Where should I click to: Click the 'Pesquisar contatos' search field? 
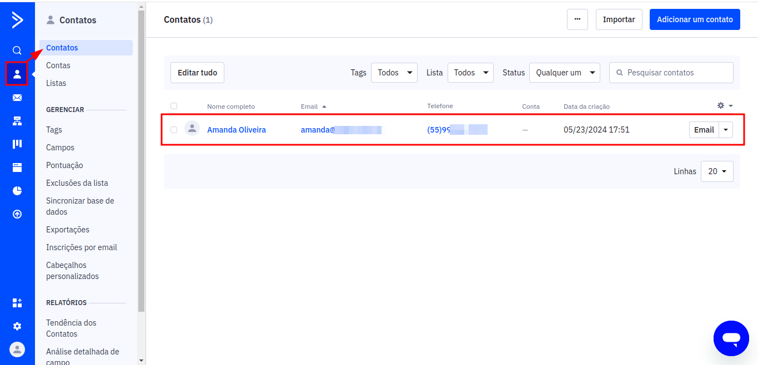(676, 73)
